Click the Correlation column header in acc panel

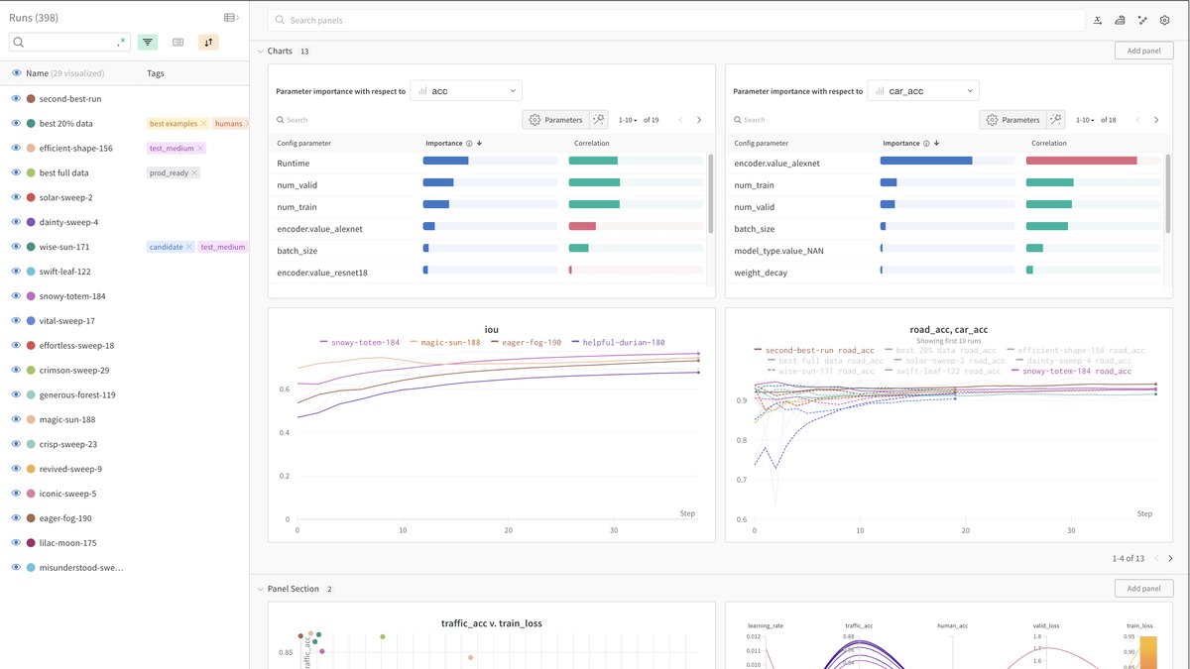pos(592,143)
